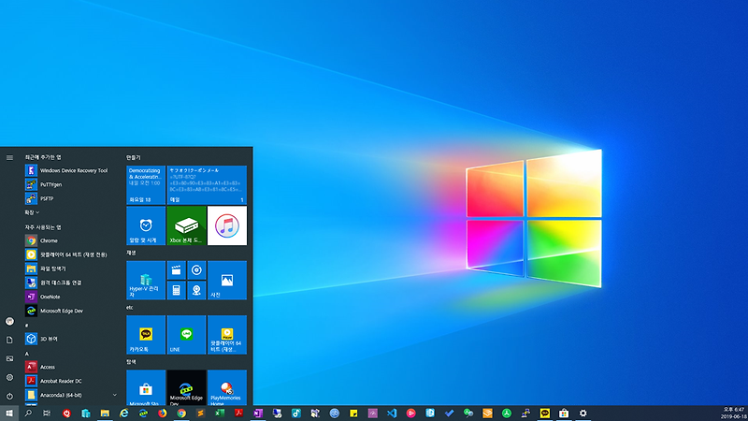Open OneNote from the taskbar

coord(258,414)
